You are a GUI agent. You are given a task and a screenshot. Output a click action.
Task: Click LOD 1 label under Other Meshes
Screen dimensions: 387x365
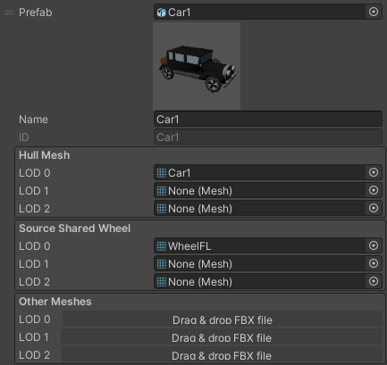click(34, 337)
